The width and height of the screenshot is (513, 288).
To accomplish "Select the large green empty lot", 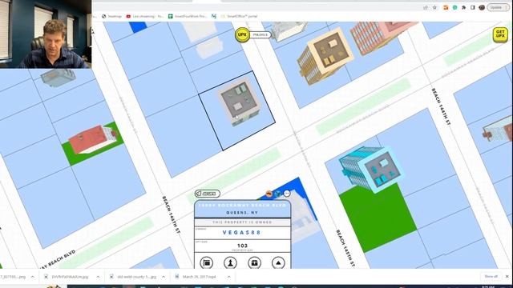I will pyautogui.click(x=378, y=218).
